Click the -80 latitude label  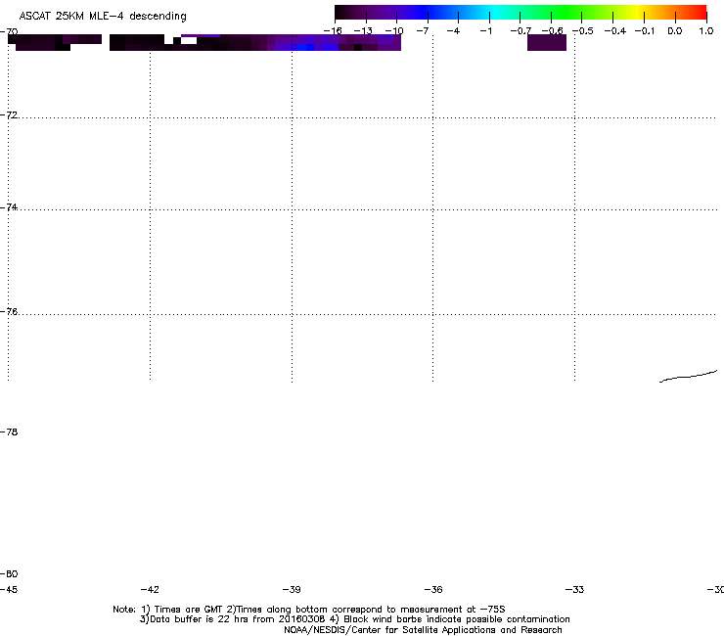tap(9, 573)
